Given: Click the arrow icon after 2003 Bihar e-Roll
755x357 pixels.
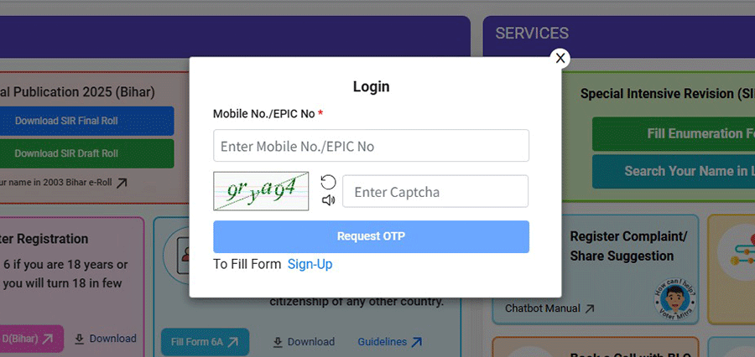Looking at the screenshot, I should point(122,182).
